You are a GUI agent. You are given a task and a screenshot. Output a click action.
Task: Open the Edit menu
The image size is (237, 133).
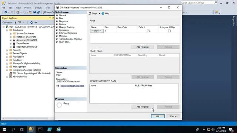tap(10, 8)
